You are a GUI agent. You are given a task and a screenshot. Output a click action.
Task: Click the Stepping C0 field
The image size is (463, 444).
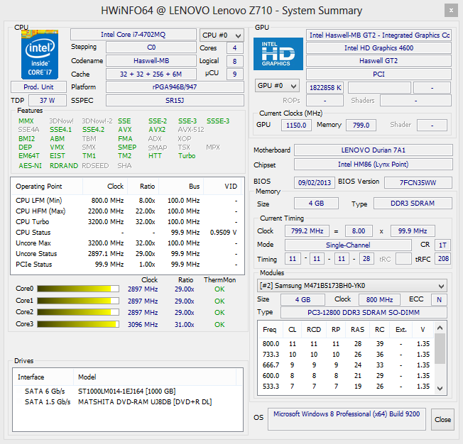coord(151,48)
